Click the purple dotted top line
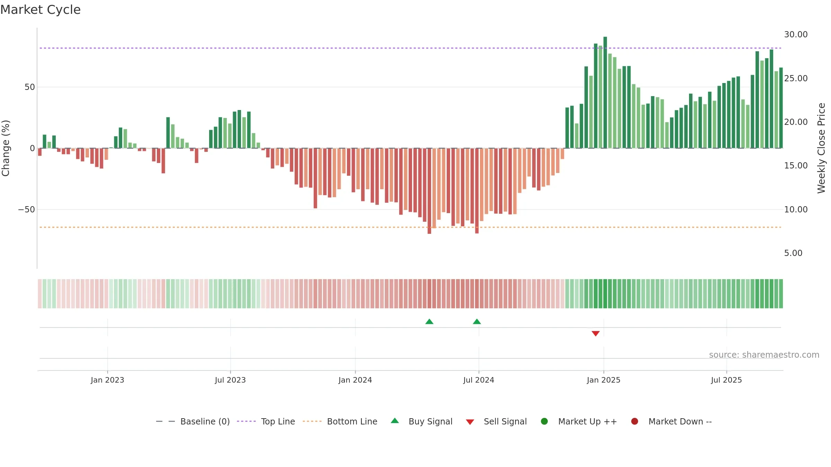Image resolution: width=831 pixels, height=467 pixels. point(410,48)
